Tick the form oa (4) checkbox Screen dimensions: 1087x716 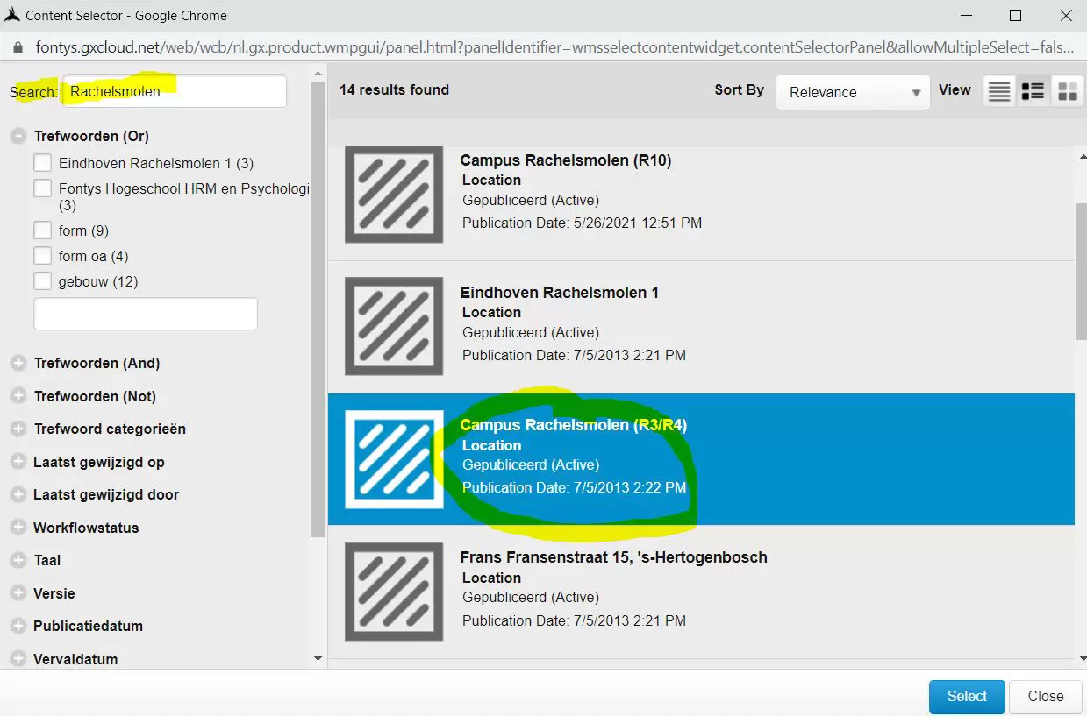[x=42, y=256]
